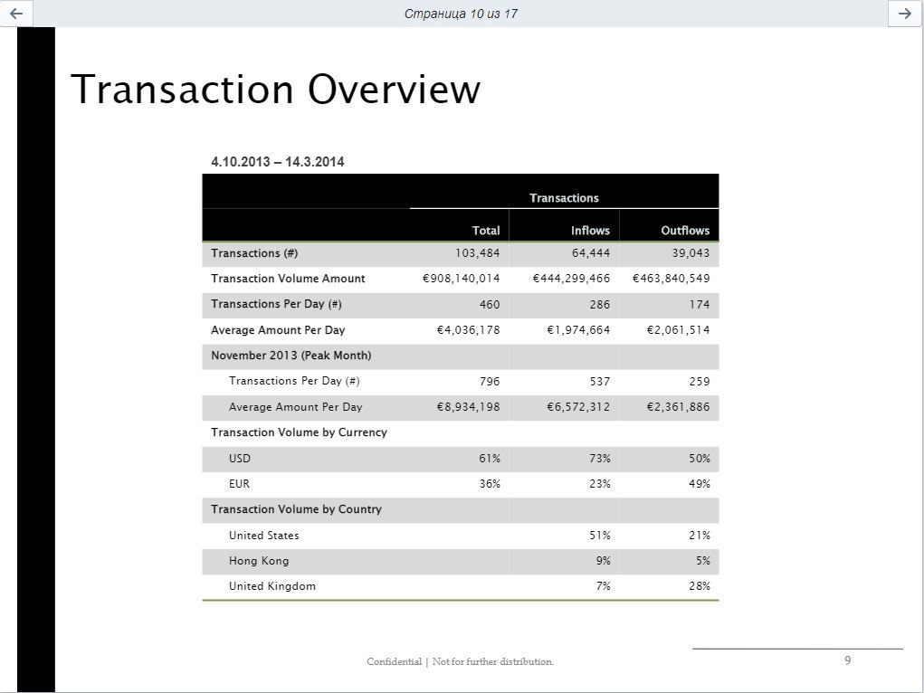Image resolution: width=924 pixels, height=693 pixels.
Task: Go to the next page with right arrow
Action: [905, 13]
